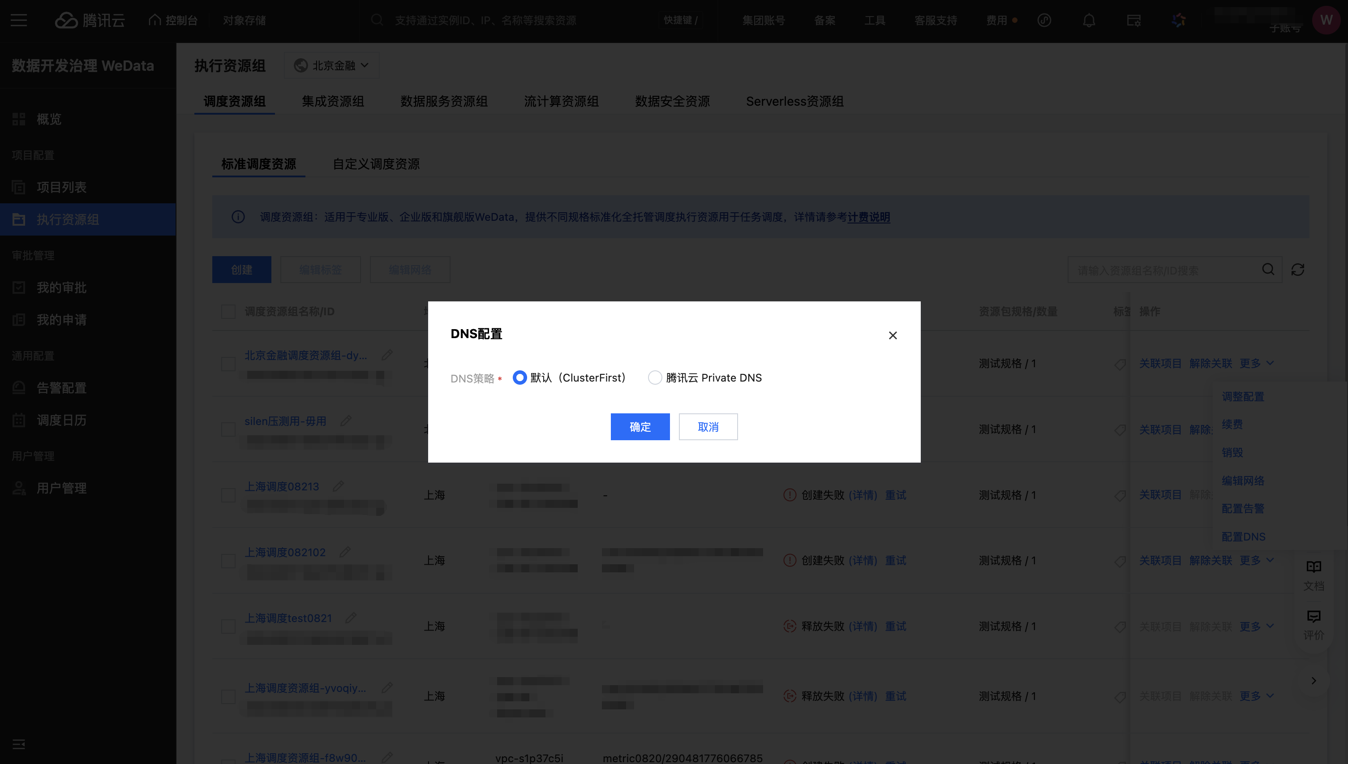Close the DNS配置 dialog with X
This screenshot has height=764, width=1348.
pyautogui.click(x=893, y=335)
